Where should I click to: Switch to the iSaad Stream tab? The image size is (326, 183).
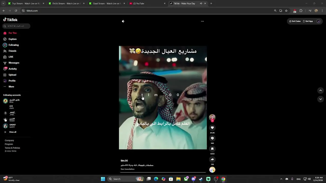(x=107, y=4)
